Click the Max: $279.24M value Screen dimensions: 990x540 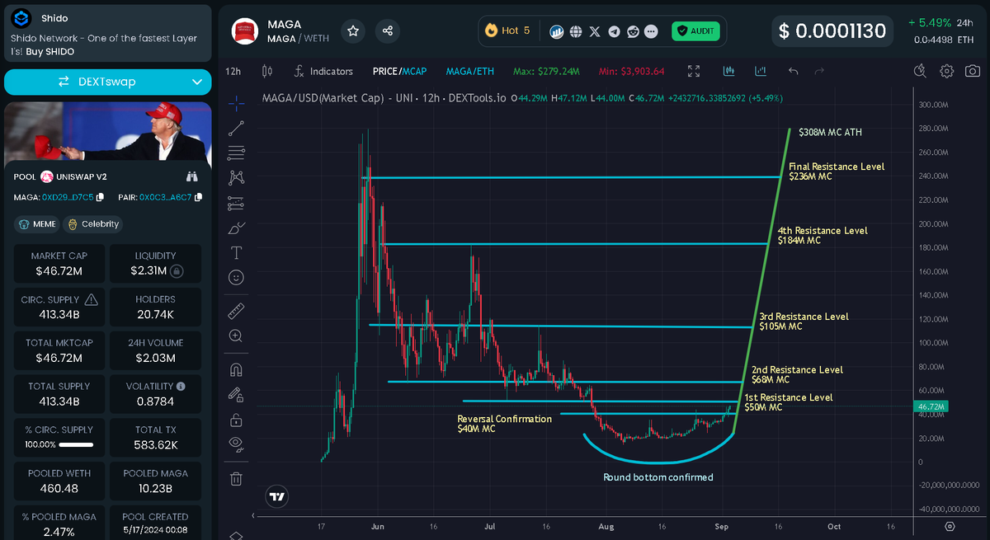pyautogui.click(x=545, y=72)
